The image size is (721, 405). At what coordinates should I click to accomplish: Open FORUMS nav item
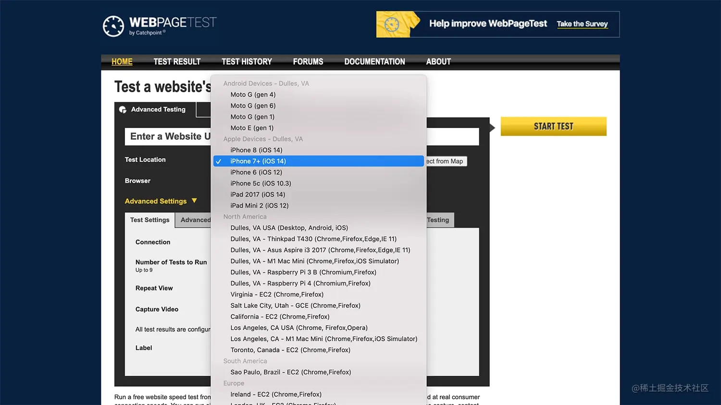coord(308,61)
